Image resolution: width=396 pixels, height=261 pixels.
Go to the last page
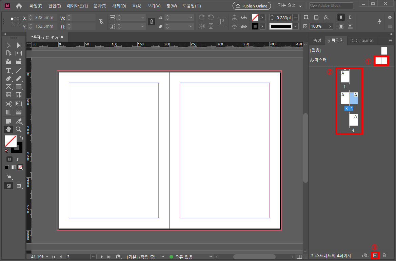(109, 257)
